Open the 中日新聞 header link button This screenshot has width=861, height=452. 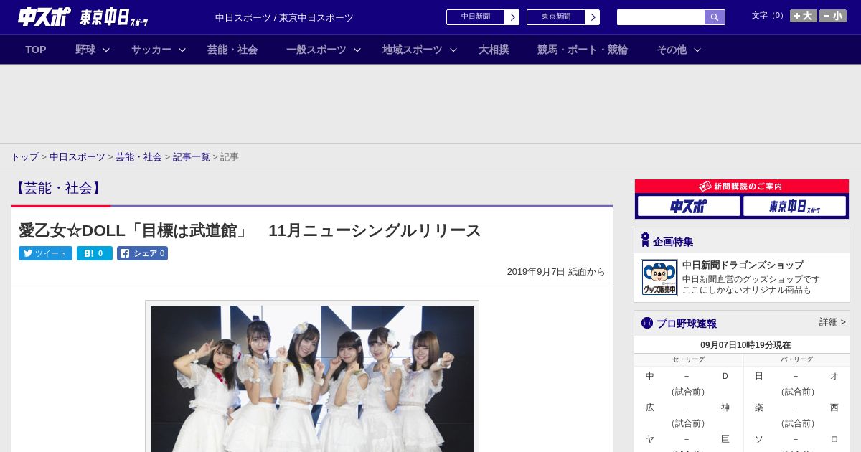tap(482, 17)
